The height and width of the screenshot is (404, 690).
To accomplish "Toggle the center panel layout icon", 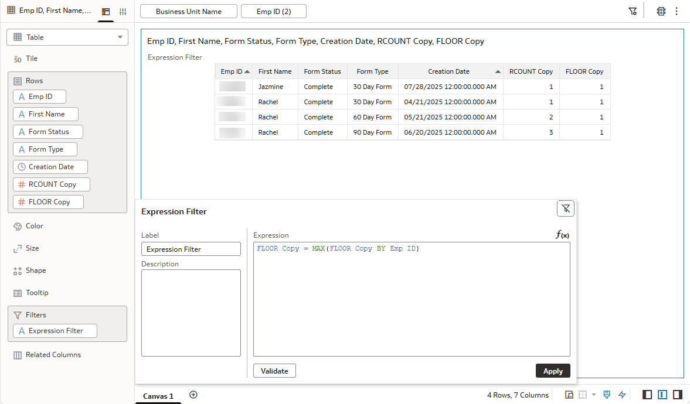I will point(662,394).
